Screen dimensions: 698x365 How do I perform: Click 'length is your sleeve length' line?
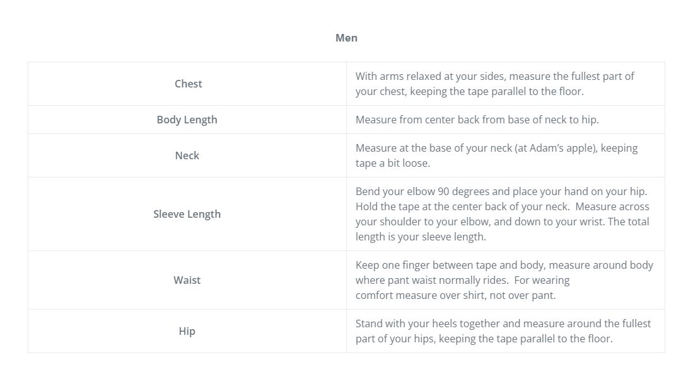click(x=421, y=237)
